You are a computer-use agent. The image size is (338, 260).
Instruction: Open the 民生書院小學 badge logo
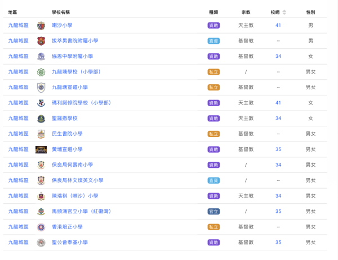(x=41, y=134)
